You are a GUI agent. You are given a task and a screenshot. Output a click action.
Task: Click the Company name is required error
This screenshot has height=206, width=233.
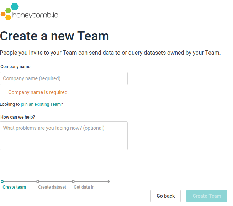tap(38, 92)
